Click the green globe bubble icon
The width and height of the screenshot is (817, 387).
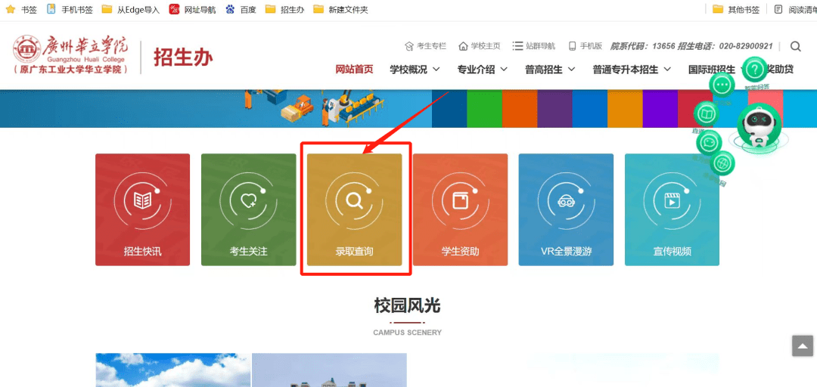coord(722,163)
